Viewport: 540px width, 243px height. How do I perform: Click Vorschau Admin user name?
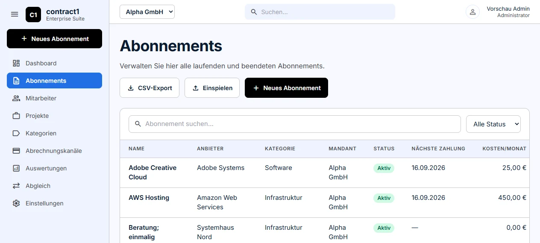[508, 9]
